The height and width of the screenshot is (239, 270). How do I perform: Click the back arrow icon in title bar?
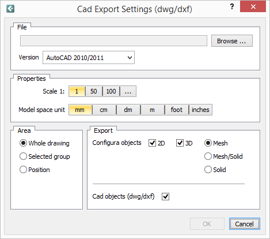10,9
